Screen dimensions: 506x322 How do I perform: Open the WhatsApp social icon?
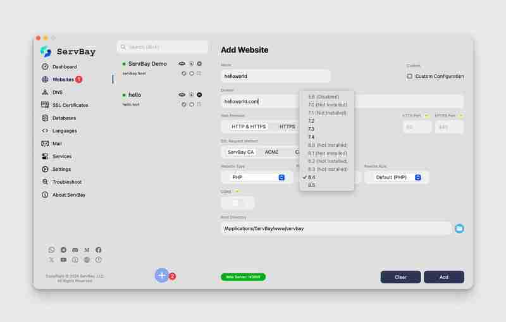pyautogui.click(x=52, y=251)
